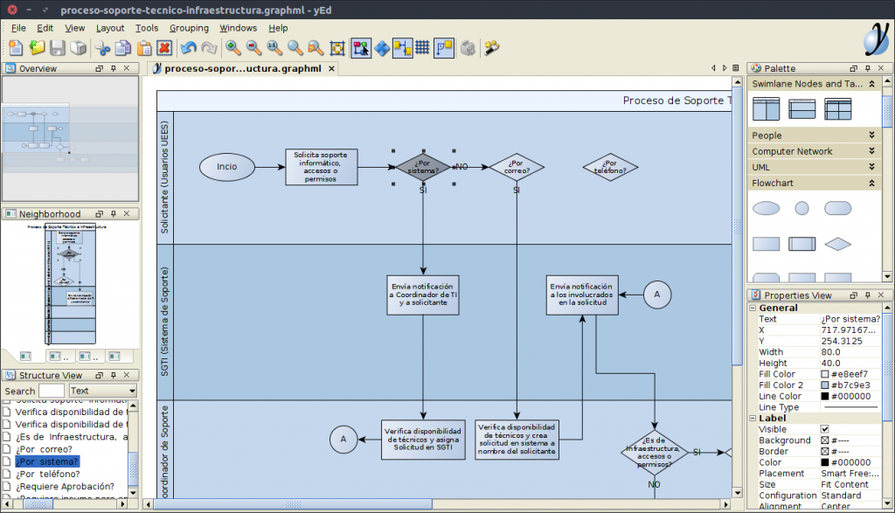
Task: Click the label Color black swatch
Action: (x=825, y=462)
